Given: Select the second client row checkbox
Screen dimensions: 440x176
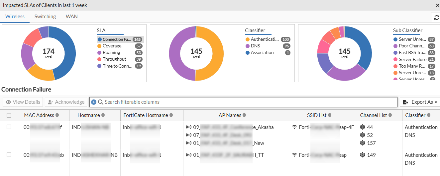Looking at the screenshot, I should coord(9,155).
